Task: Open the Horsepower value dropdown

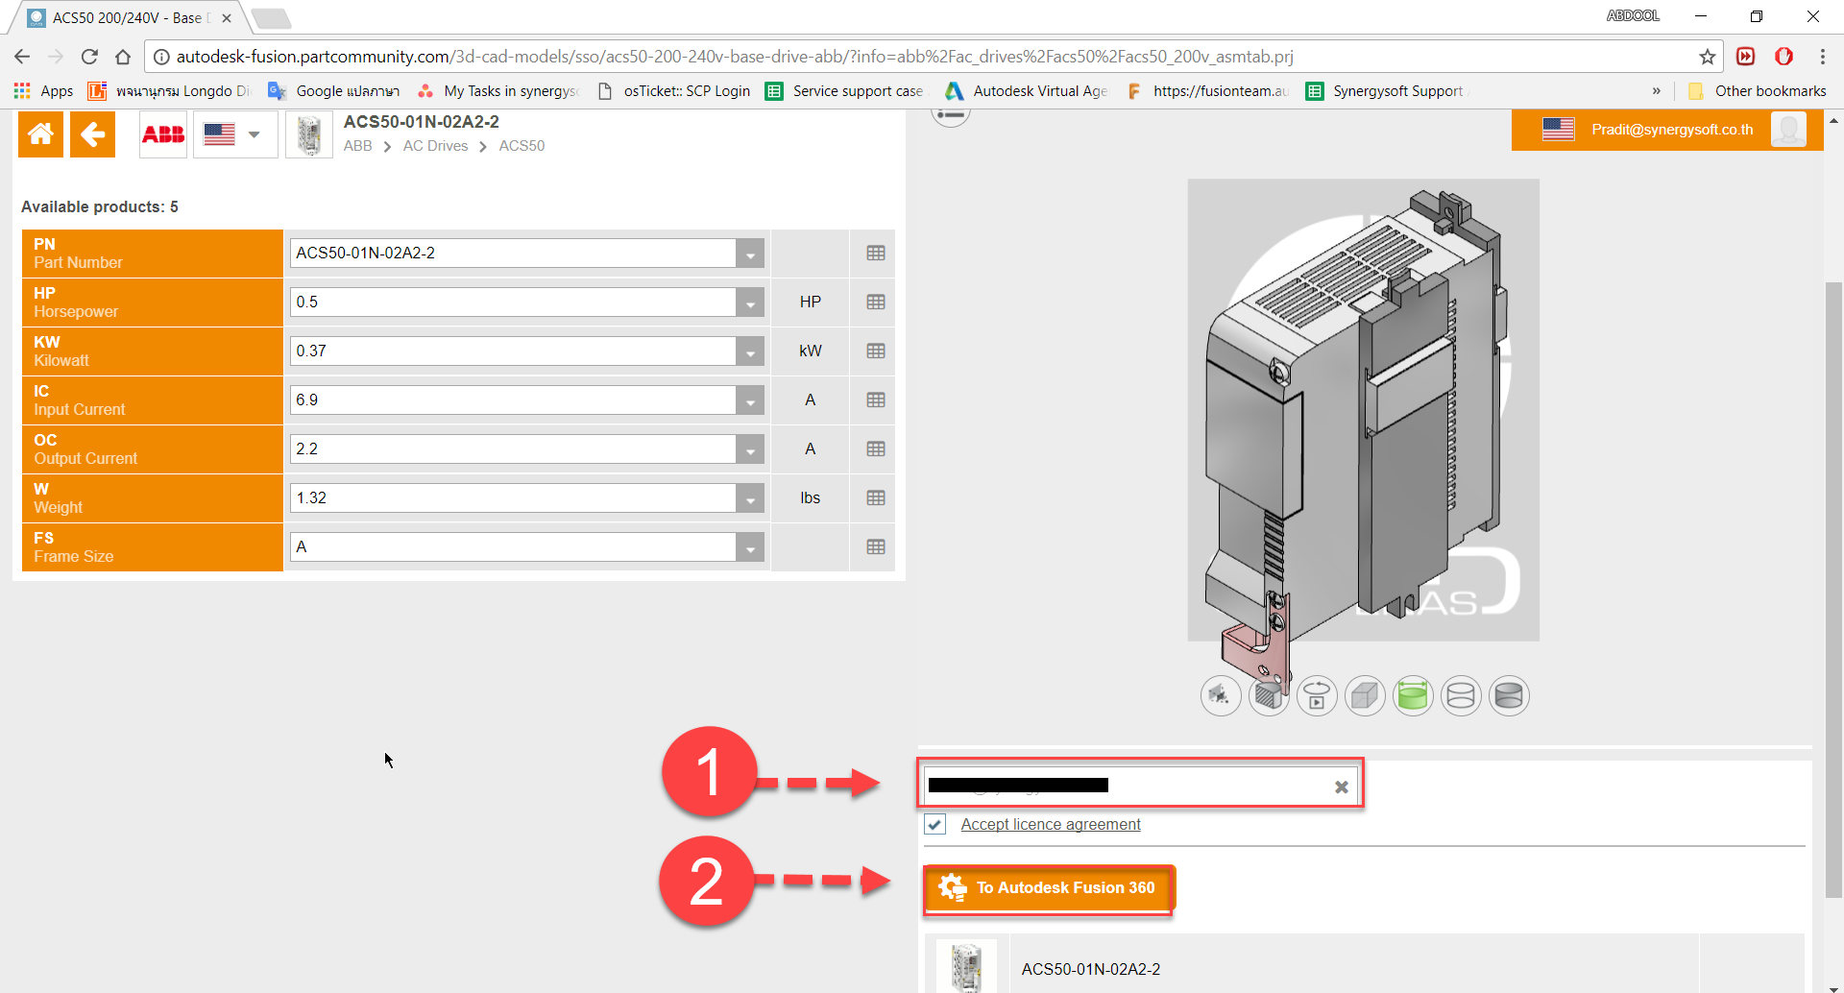Action: pos(750,302)
